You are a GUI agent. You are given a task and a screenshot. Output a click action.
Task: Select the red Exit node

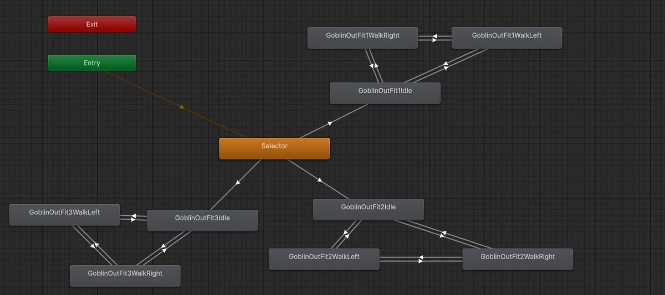(x=92, y=24)
